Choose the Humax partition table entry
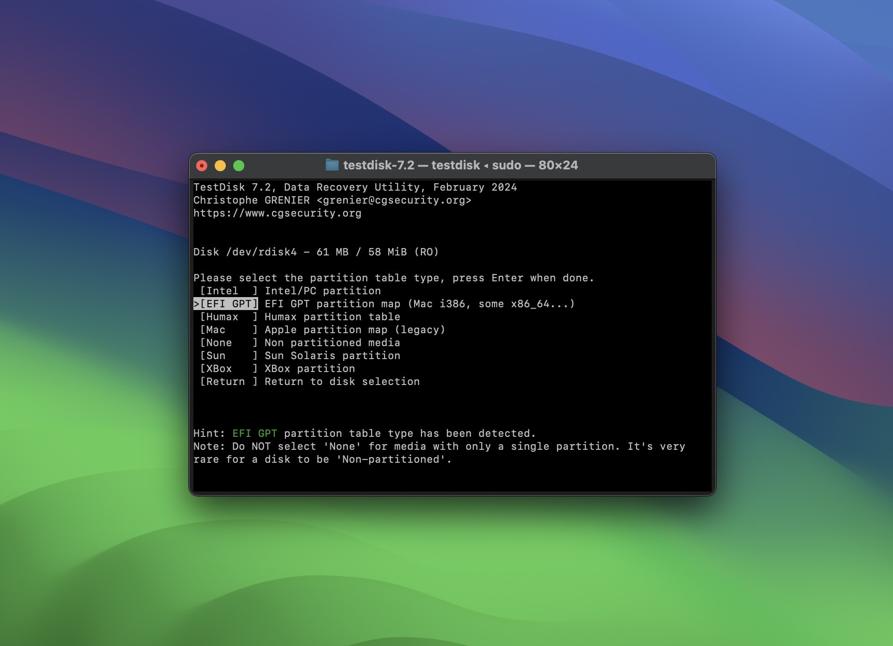 click(x=300, y=317)
